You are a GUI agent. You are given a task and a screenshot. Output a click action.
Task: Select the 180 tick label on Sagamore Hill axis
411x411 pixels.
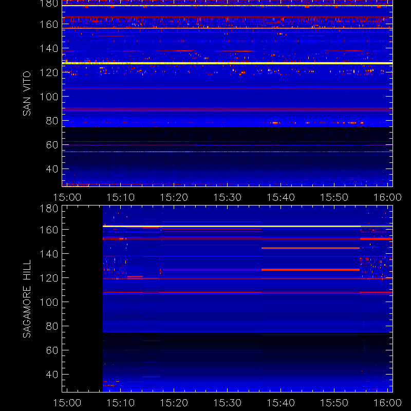pyautogui.click(x=49, y=209)
